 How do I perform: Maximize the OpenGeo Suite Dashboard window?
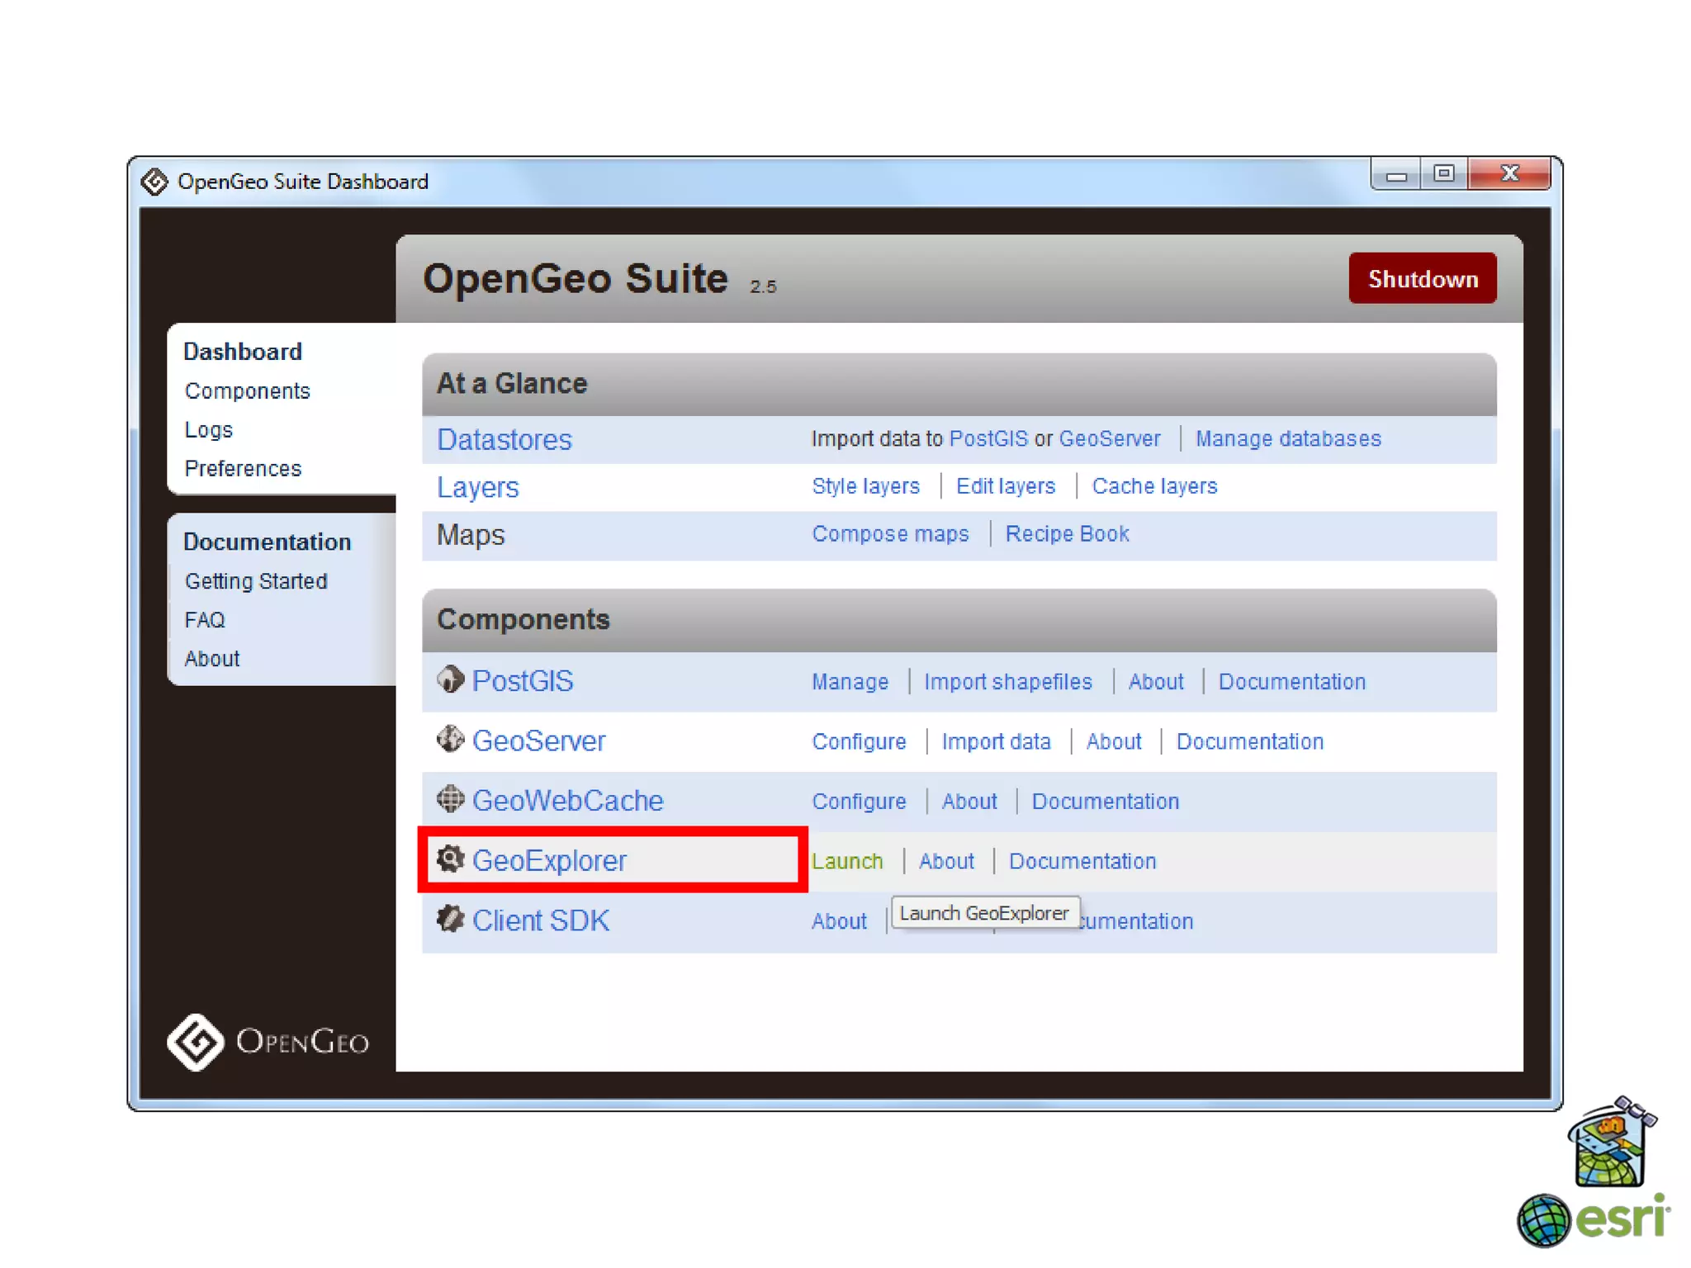pyautogui.click(x=1443, y=174)
